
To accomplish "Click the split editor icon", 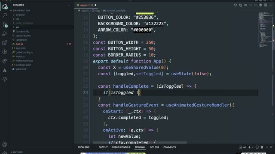I will click(x=266, y=5).
